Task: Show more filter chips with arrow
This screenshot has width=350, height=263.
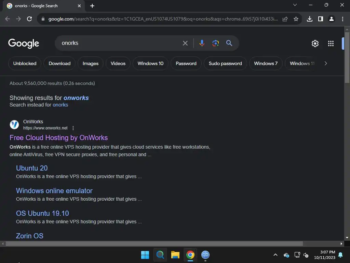Action: pyautogui.click(x=326, y=63)
